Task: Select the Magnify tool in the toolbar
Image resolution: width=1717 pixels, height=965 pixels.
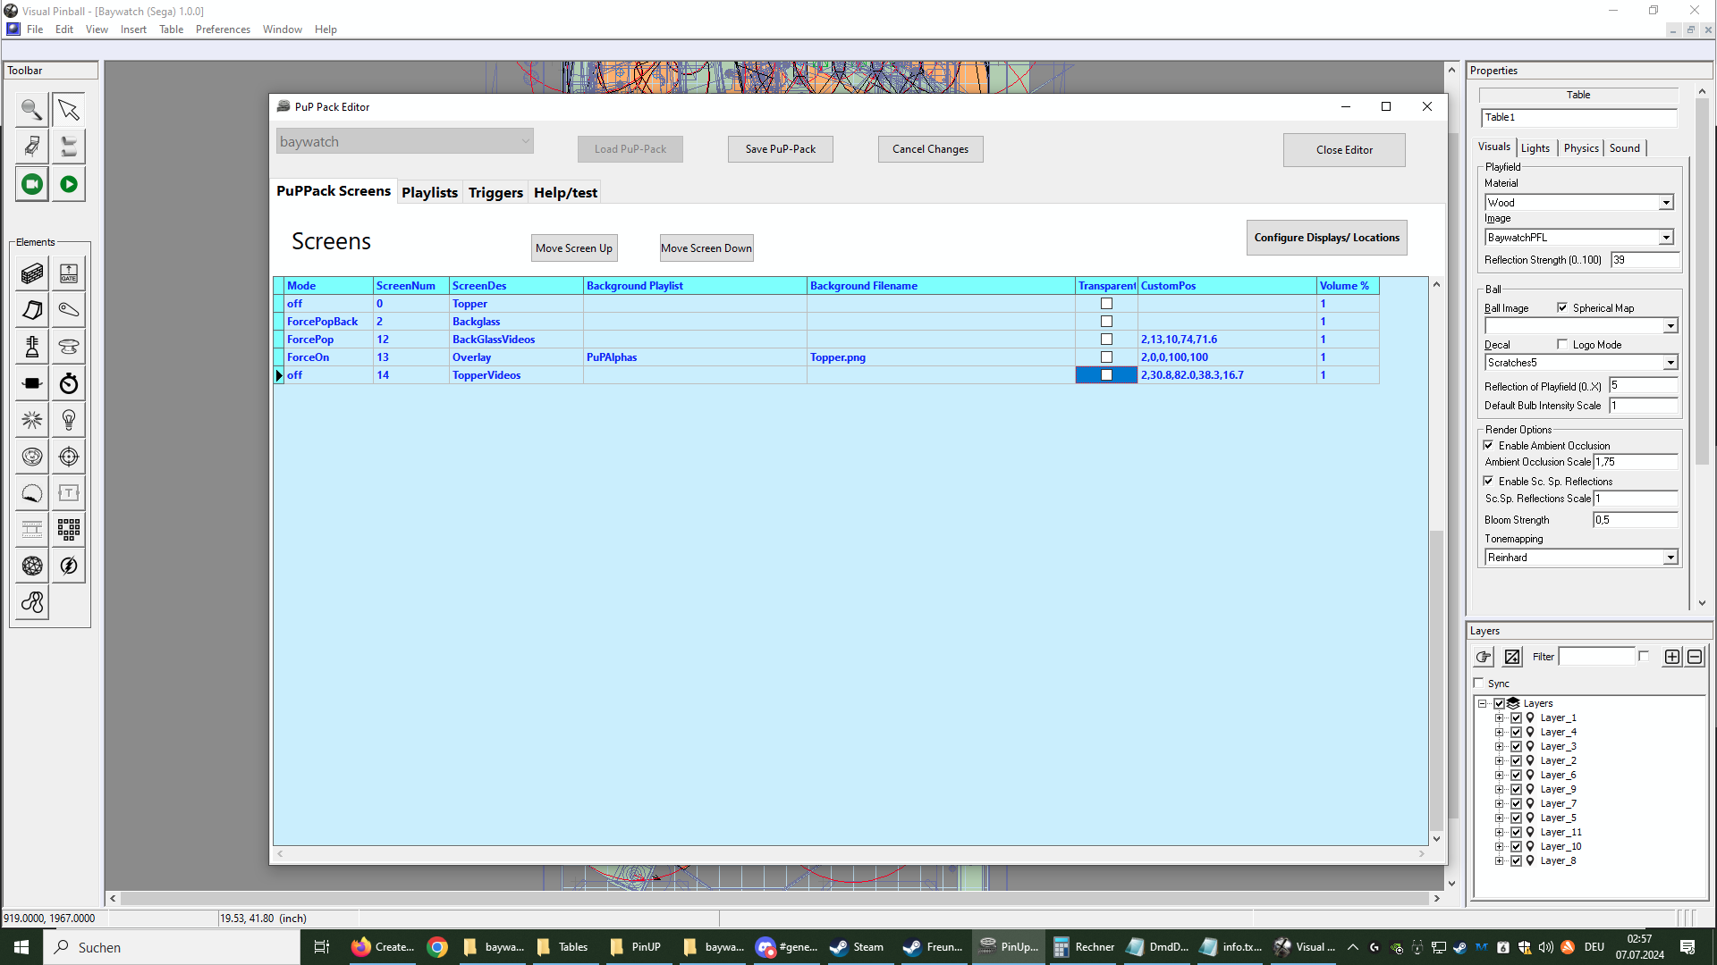Action: coord(31,109)
